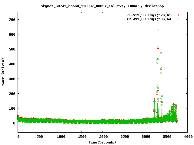Image resolution: width=194 pixels, height=145 pixels.
Task: Click the x-axis tick label 1500
Action: pyautogui.click(x=82, y=137)
